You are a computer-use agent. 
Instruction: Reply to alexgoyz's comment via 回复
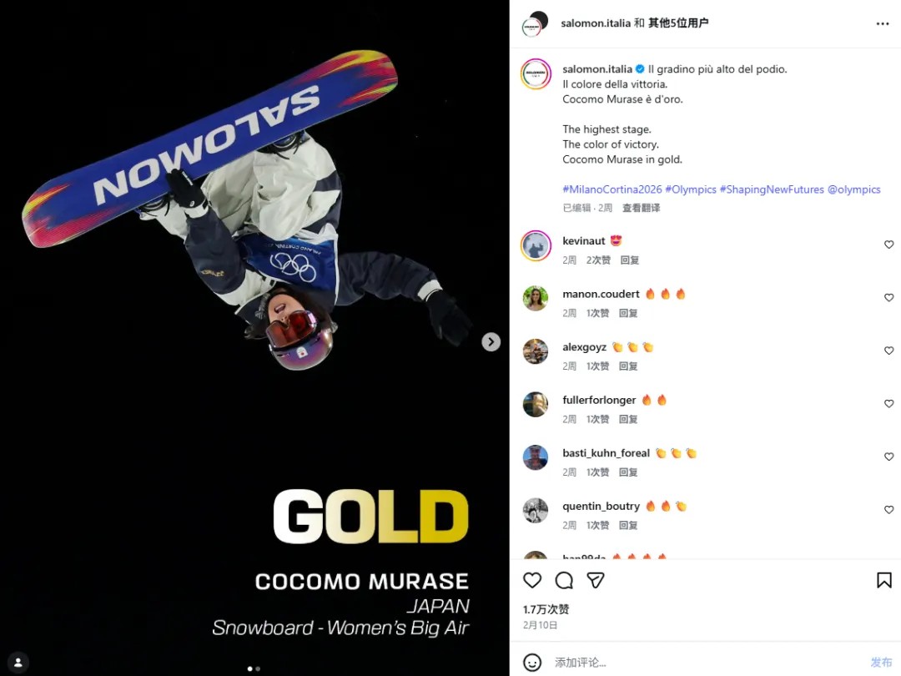click(628, 366)
